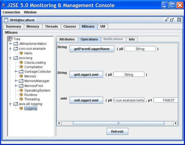This screenshot has width=185, height=145.
Task: Invoke the setLoggerLevel operation
Action: (86, 100)
